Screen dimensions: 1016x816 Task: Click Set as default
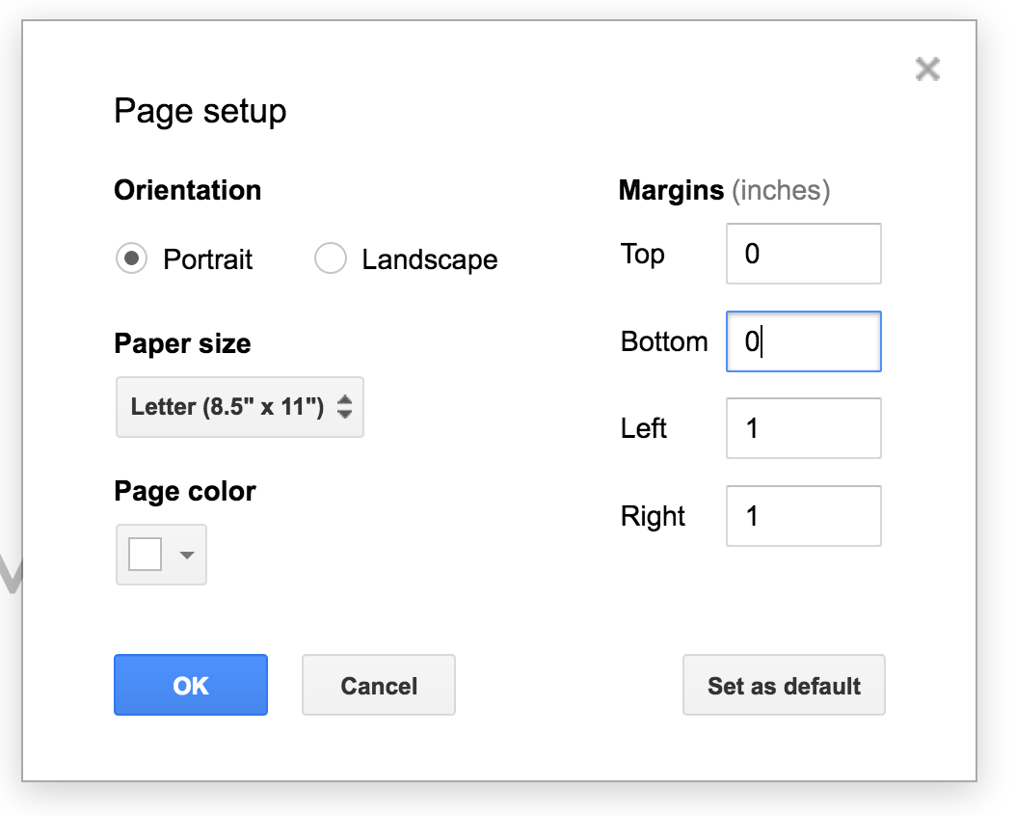pos(784,685)
